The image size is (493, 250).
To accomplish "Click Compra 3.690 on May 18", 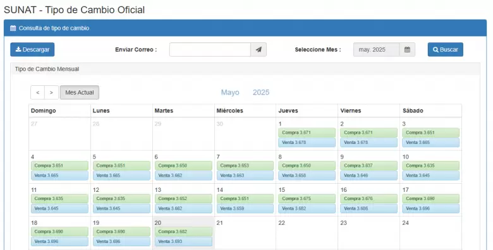I will click(x=59, y=232).
